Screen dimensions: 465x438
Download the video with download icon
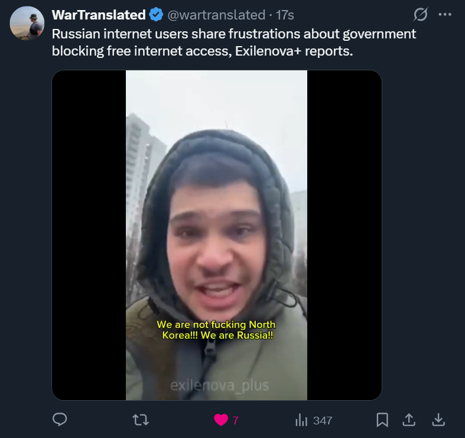[x=438, y=420]
